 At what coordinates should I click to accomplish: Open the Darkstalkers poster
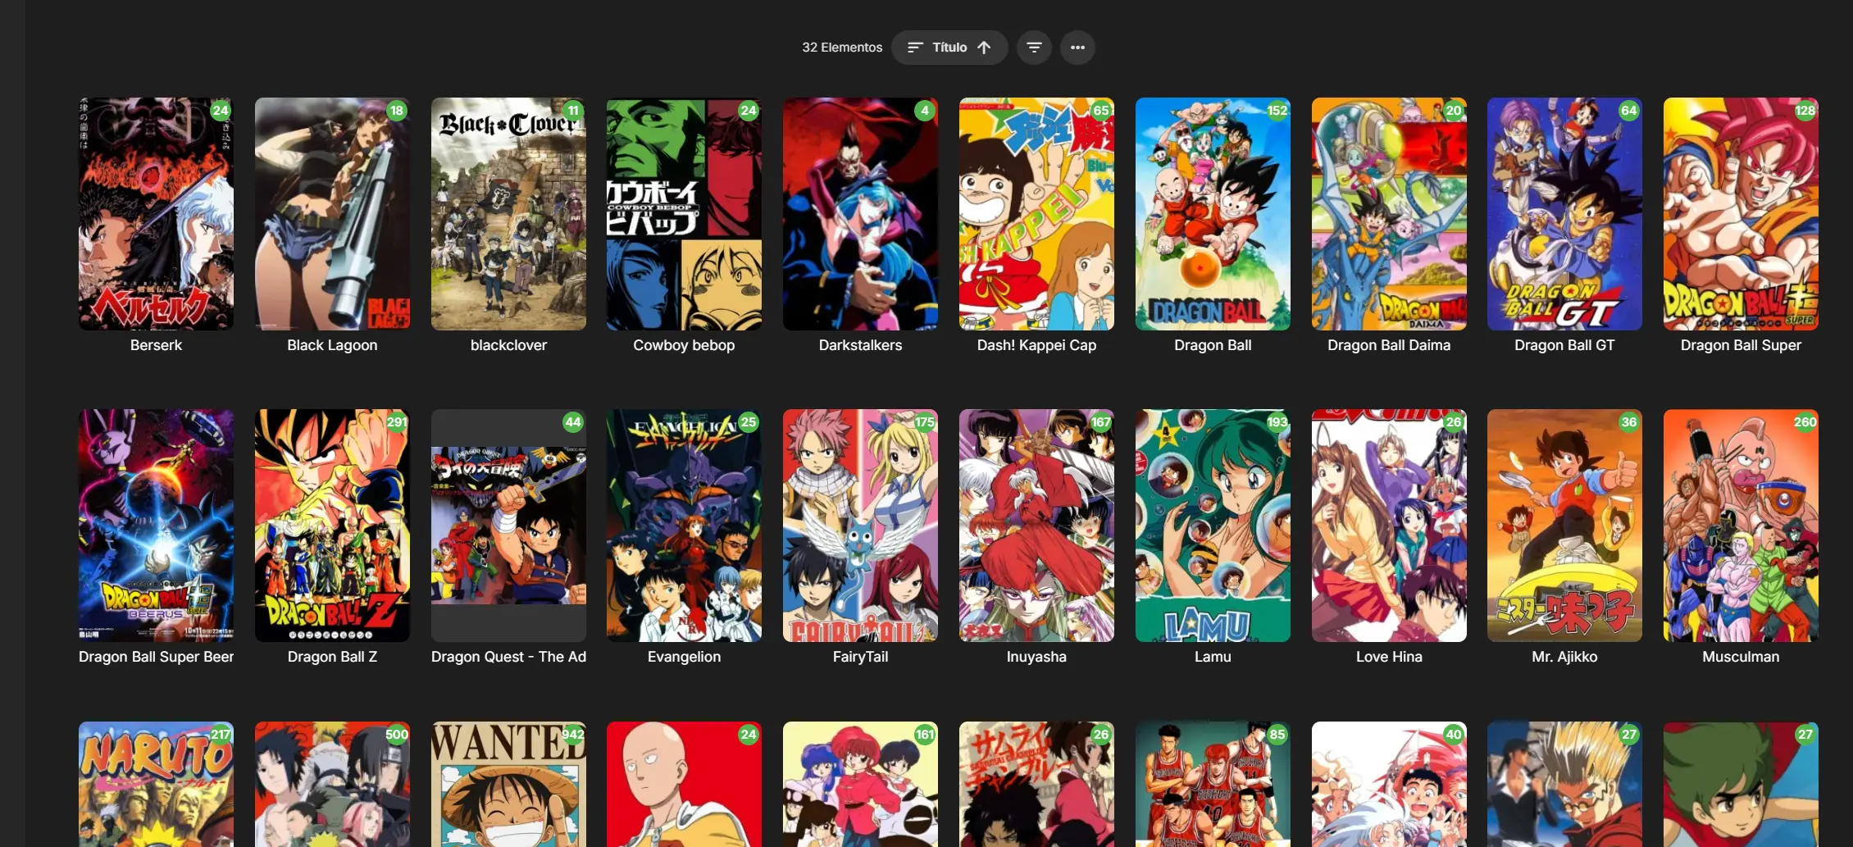860,214
